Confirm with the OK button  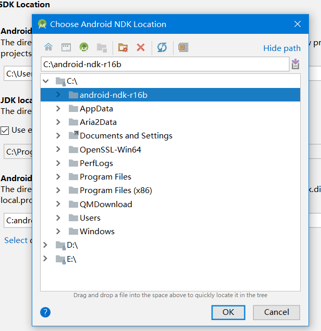coord(228,312)
